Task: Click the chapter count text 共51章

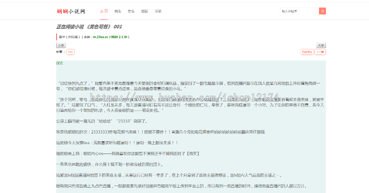Action: (73, 37)
